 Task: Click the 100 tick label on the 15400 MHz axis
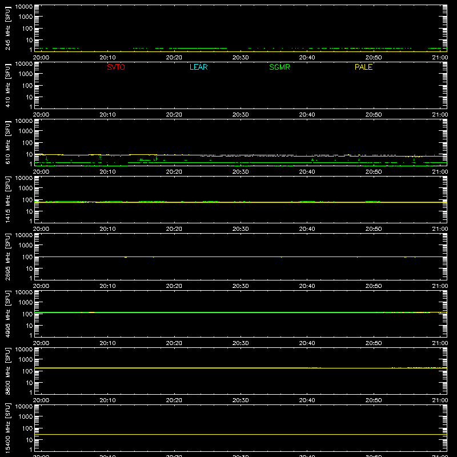pos(27,428)
